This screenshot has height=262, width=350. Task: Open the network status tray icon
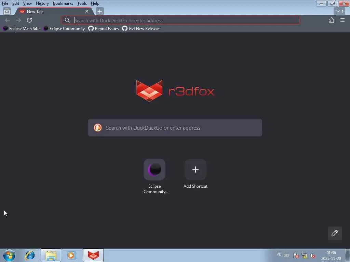304,256
